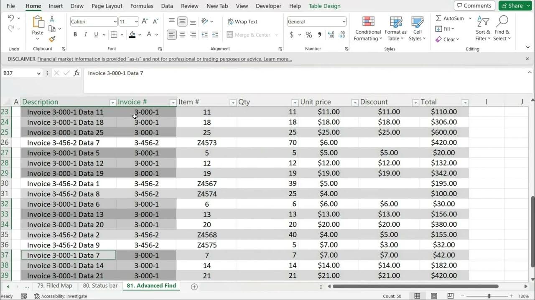Toggle bold formatting

tap(75, 35)
